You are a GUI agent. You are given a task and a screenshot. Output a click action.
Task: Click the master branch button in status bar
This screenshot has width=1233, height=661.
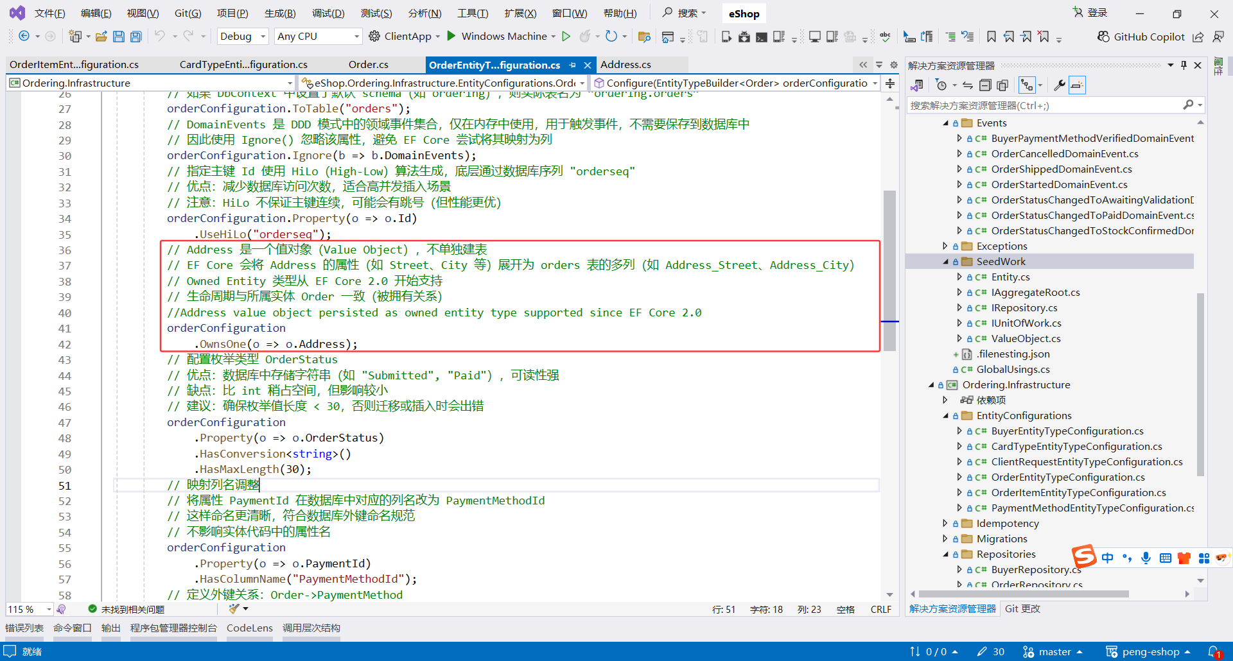(x=1053, y=652)
